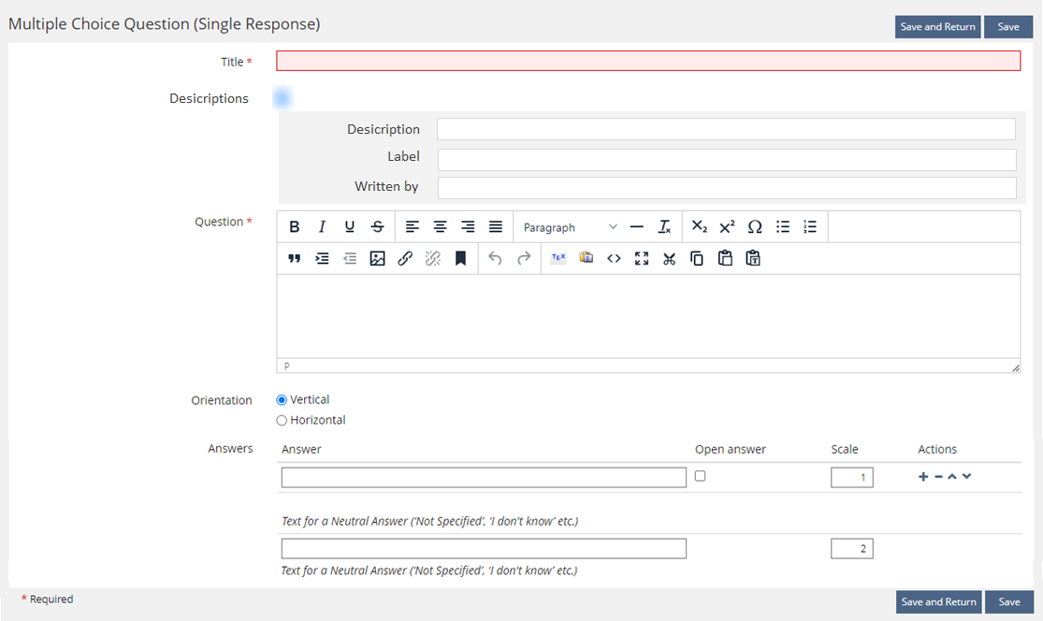1043x621 pixels.
Task: Insert a bookmark anchor in the editor
Action: tap(460, 259)
